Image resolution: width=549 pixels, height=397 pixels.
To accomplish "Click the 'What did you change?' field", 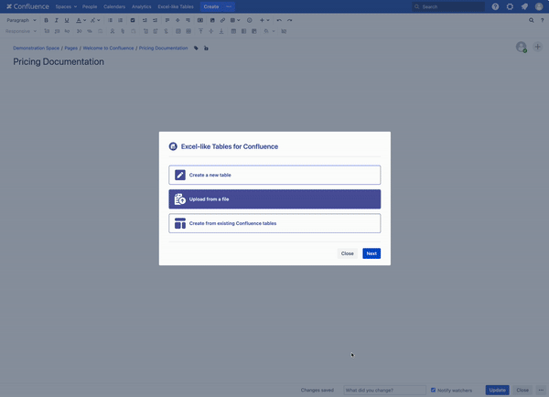I will 384,390.
